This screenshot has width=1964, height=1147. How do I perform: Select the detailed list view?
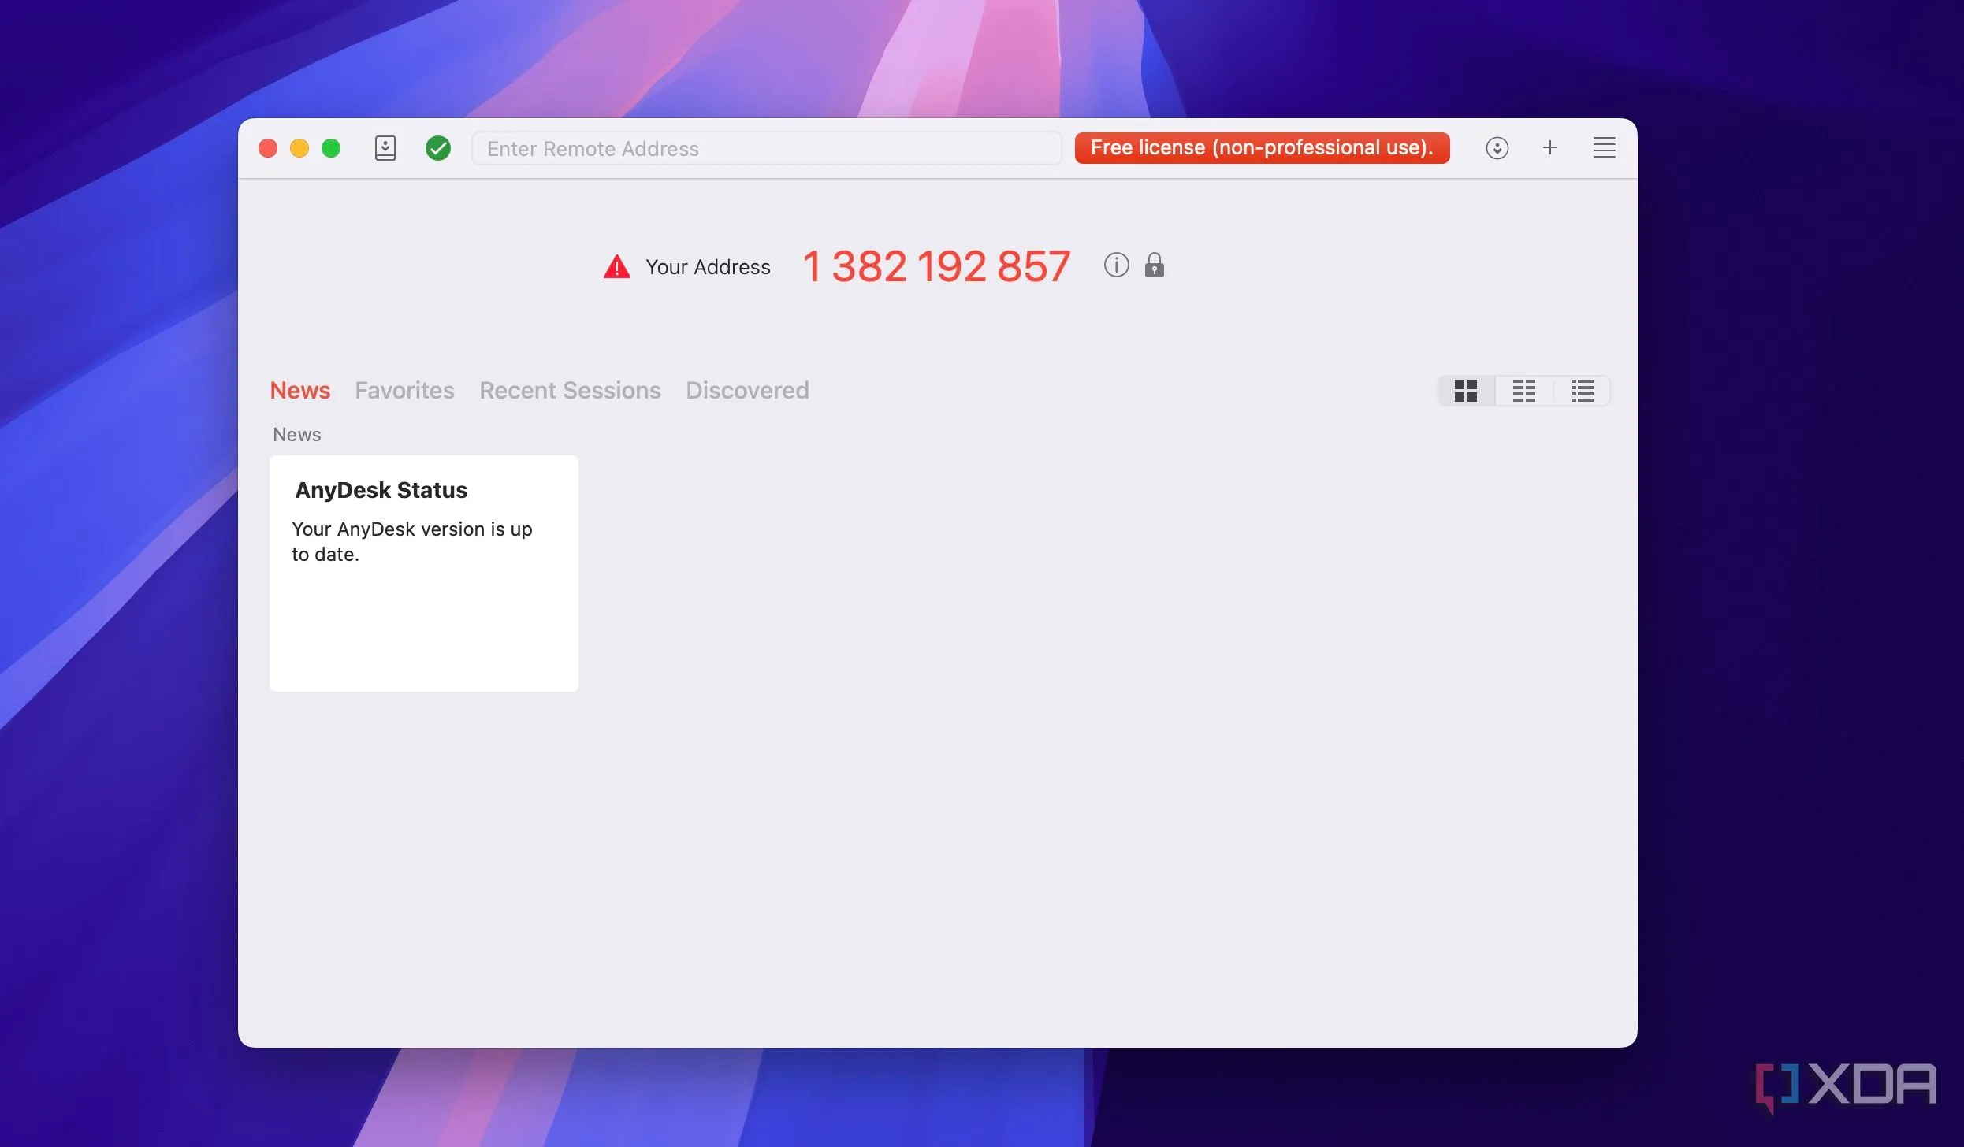1582,391
